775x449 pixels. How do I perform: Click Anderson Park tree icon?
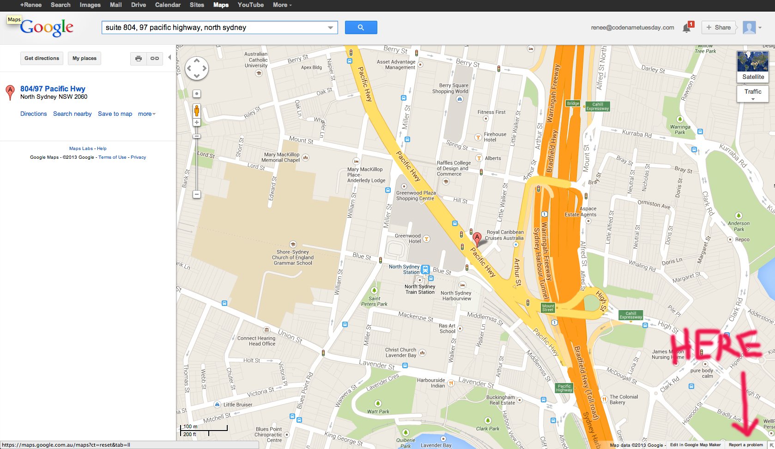click(739, 216)
